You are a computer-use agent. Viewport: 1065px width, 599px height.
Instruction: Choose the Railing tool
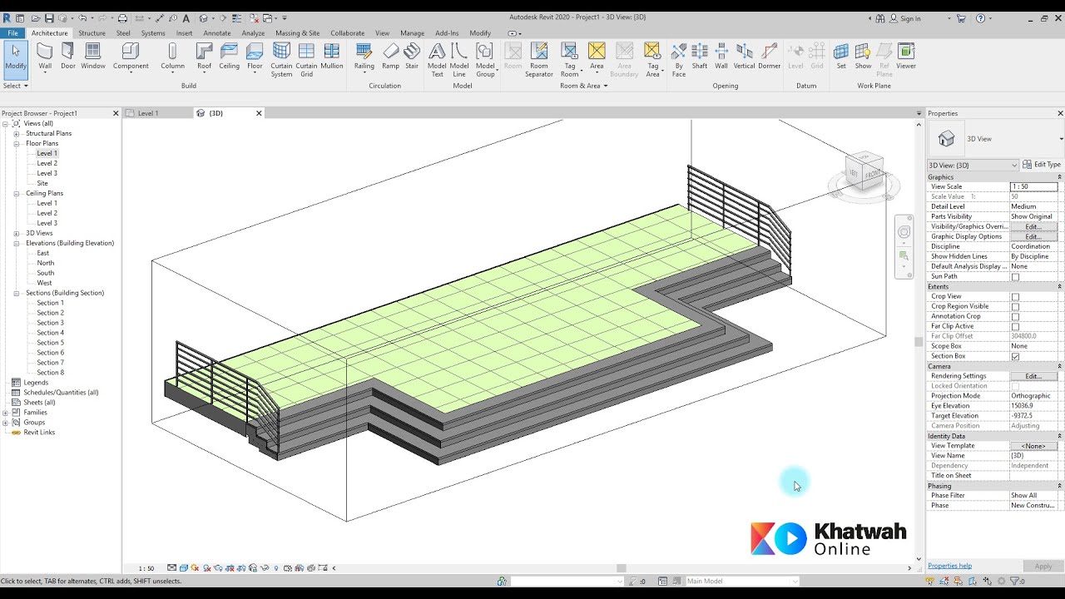pos(364,57)
